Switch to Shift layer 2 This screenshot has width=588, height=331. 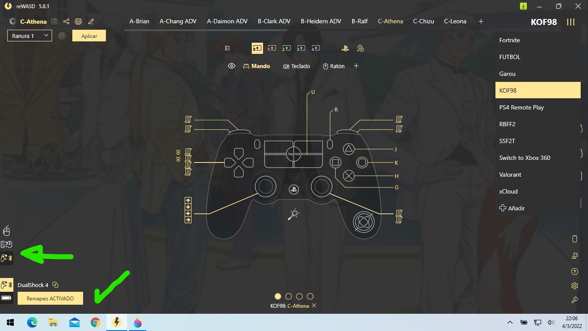(x=286, y=48)
